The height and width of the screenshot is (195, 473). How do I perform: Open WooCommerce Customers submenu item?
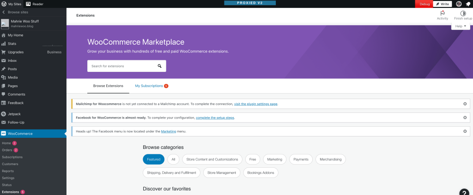(x=10, y=164)
